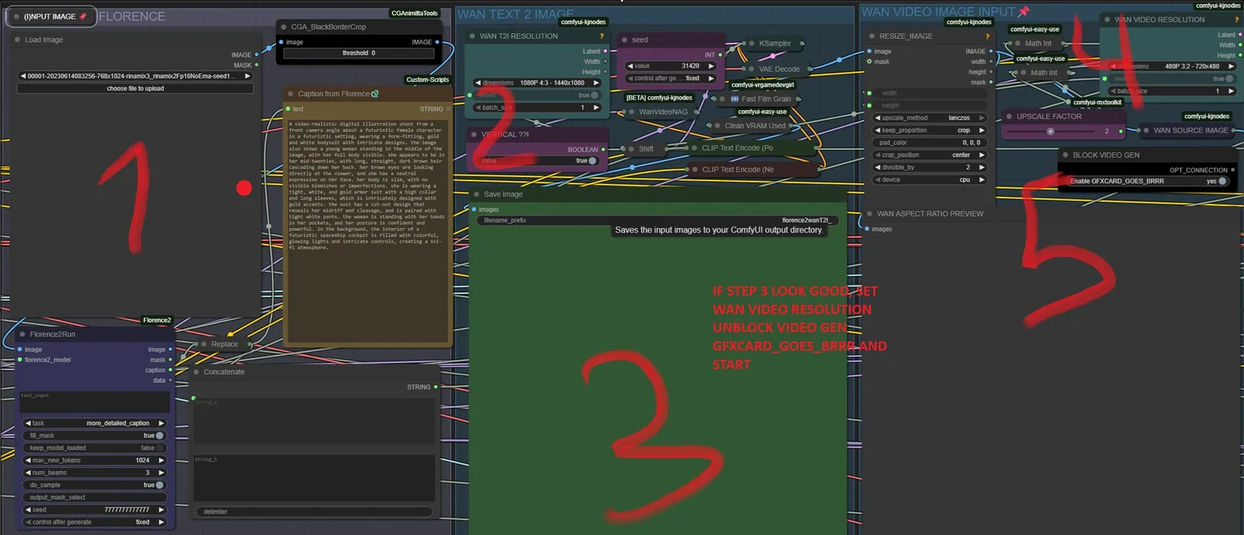Screen dimensions: 1244x535
Task: Click pin icon beside WAN VIDEO IMAGE INPUT
Action: click(x=1024, y=11)
